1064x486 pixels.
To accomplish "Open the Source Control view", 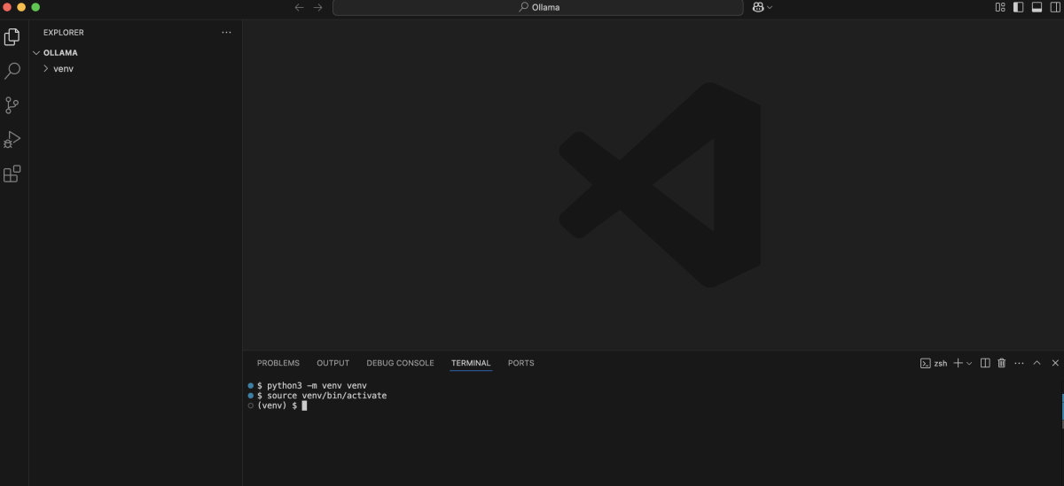I will 12,105.
